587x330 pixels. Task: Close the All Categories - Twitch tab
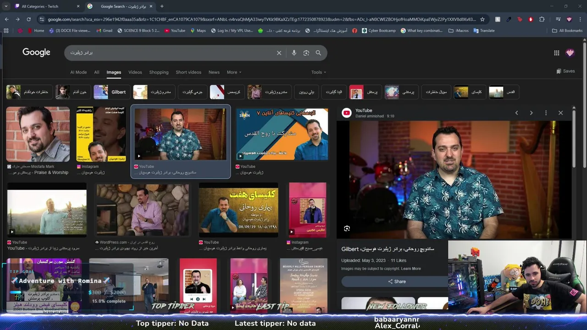point(78,6)
